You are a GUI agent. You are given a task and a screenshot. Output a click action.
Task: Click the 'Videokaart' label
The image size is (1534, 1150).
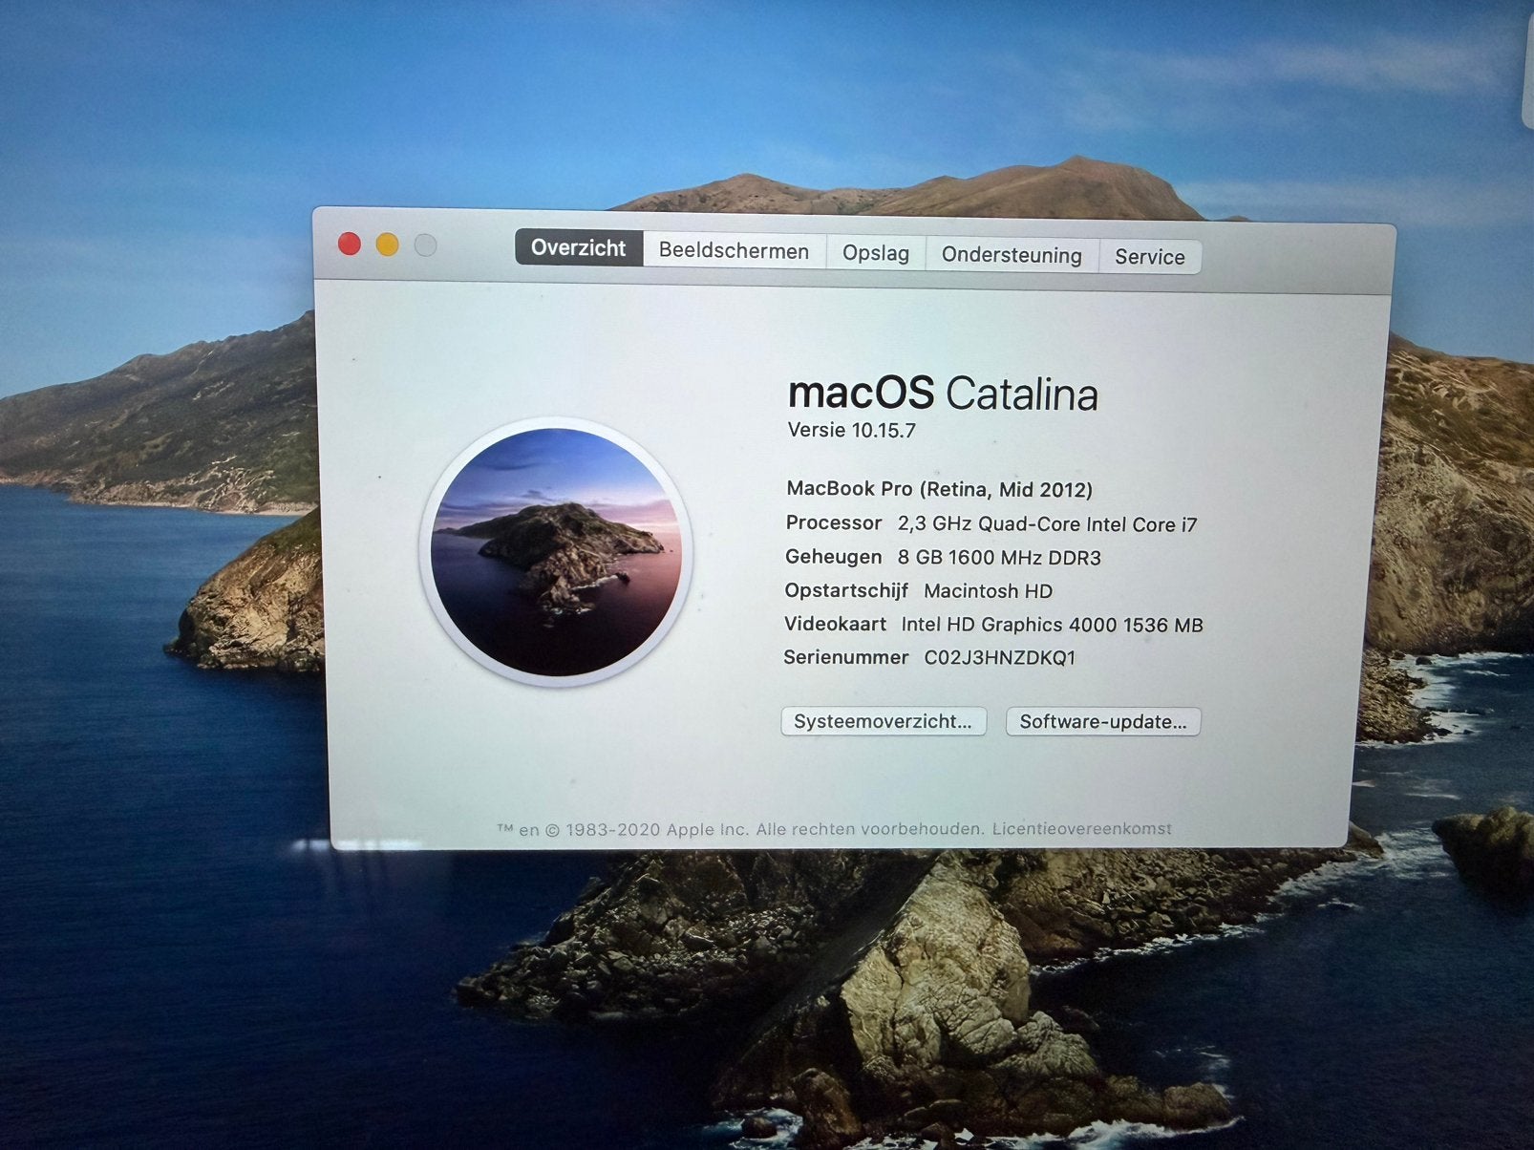(835, 624)
